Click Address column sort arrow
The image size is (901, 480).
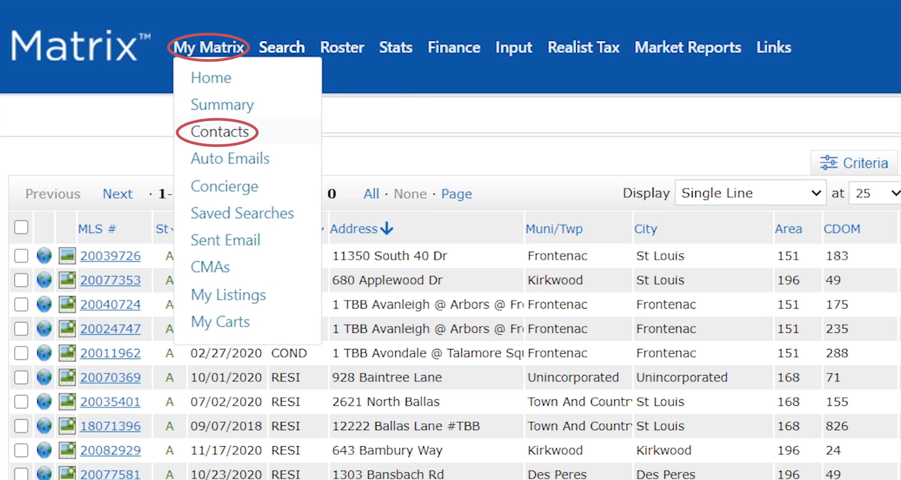pyautogui.click(x=387, y=228)
